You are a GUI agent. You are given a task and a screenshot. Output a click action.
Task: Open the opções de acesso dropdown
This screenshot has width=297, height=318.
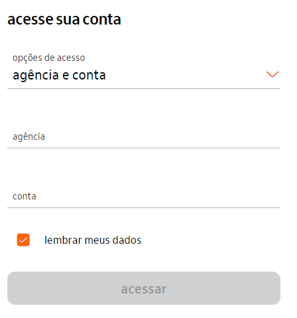click(144, 70)
